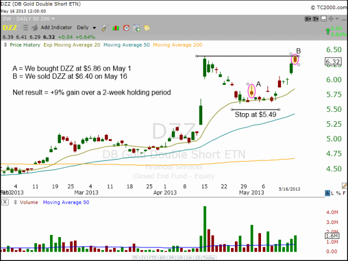Click the indicator tool icon before Add Indicator
This screenshot has width=348, height=261.
point(34,28)
